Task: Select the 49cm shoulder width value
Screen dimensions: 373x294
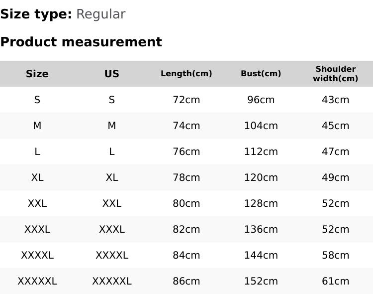Action: [x=336, y=177]
